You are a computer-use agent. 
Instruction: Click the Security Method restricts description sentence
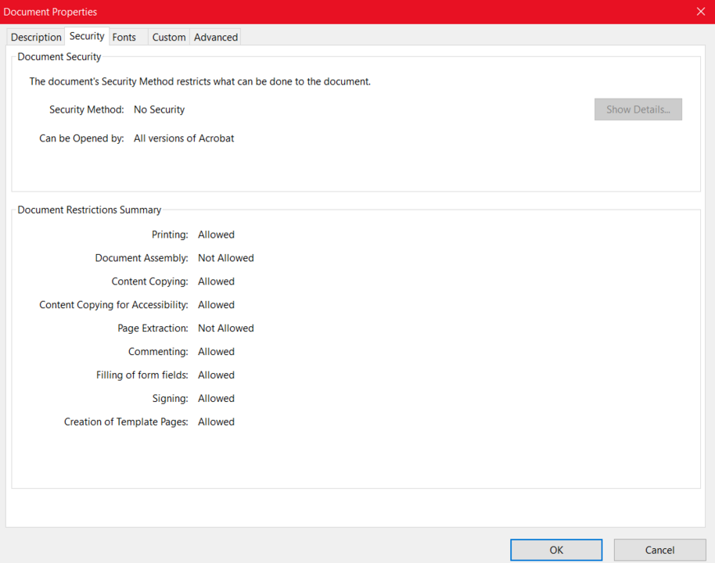tap(200, 81)
